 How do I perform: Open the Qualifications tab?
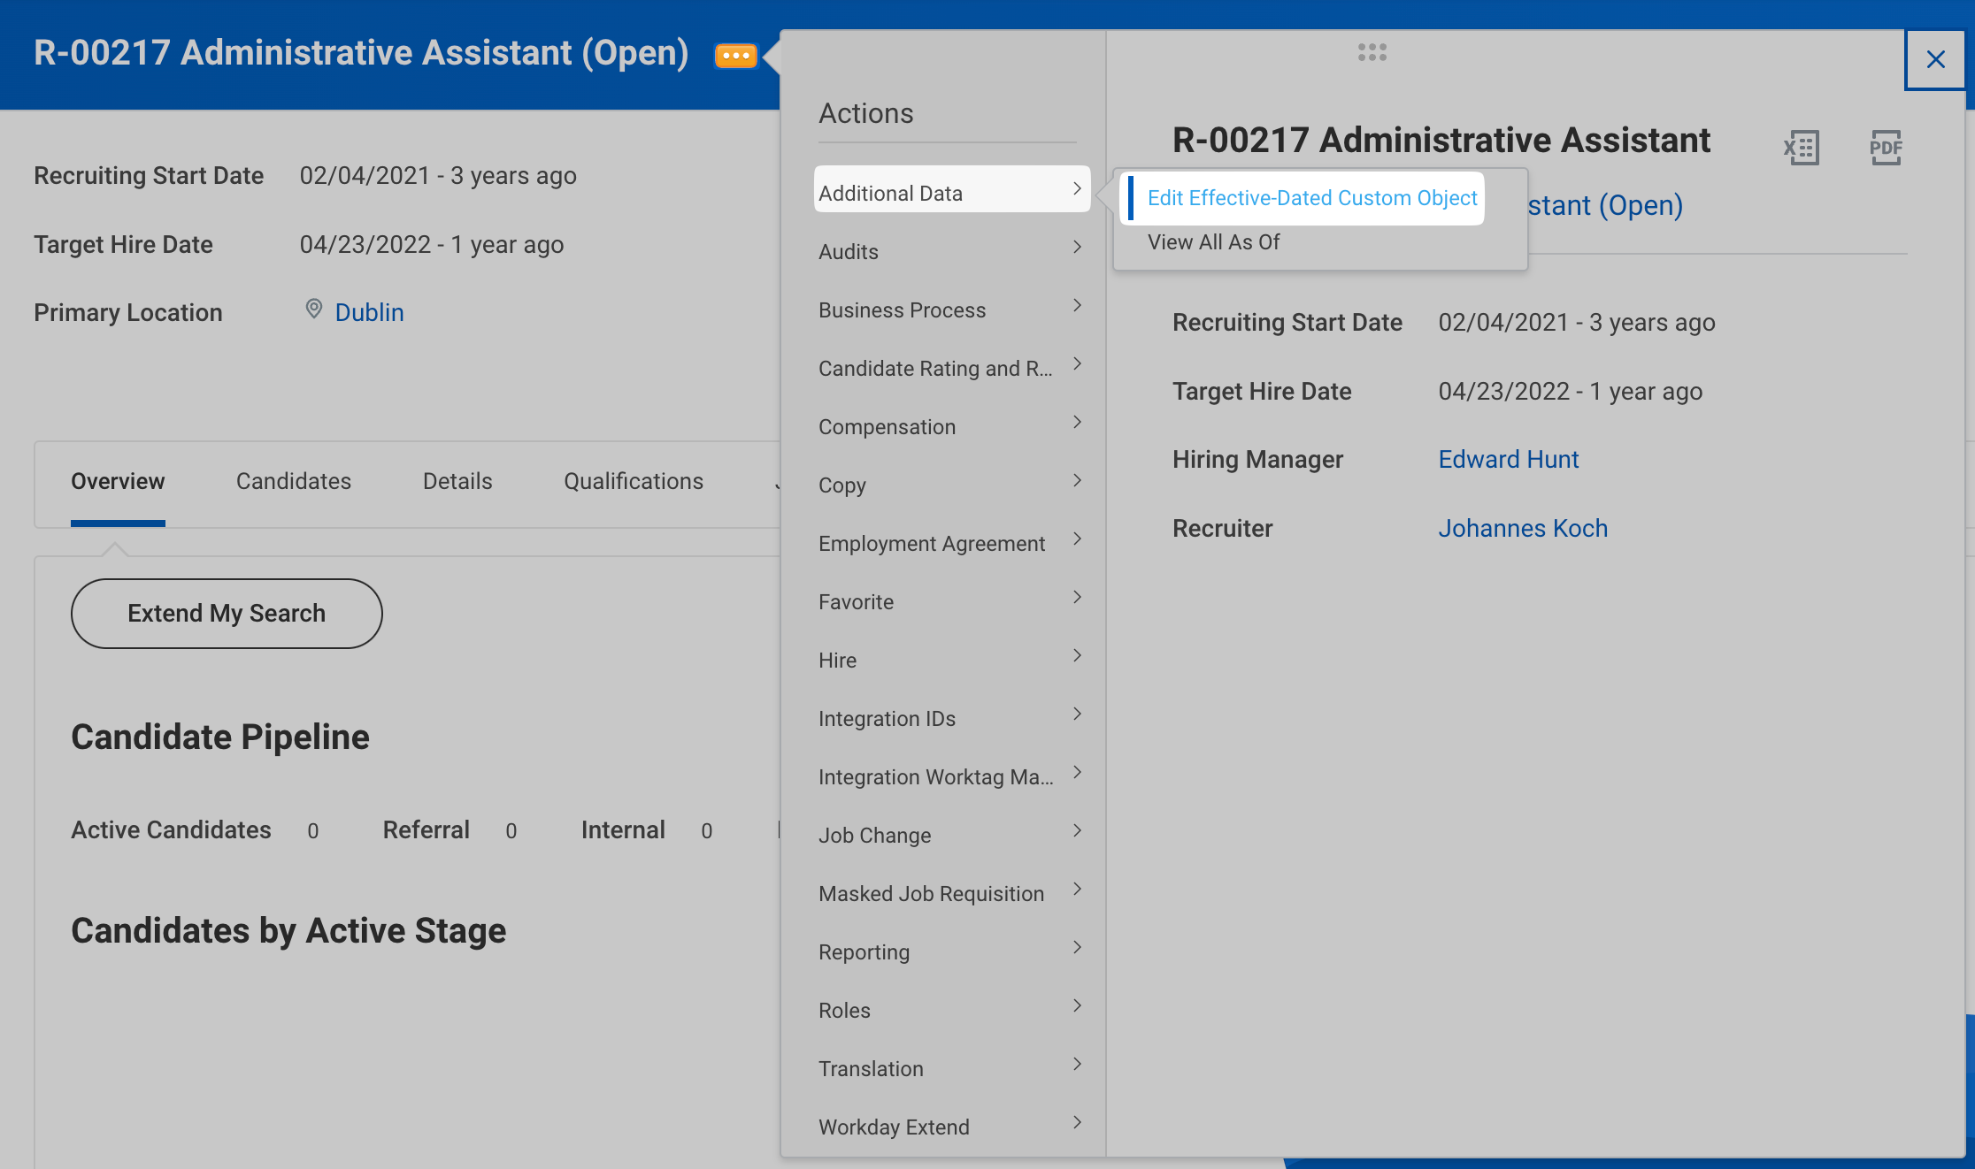[634, 481]
